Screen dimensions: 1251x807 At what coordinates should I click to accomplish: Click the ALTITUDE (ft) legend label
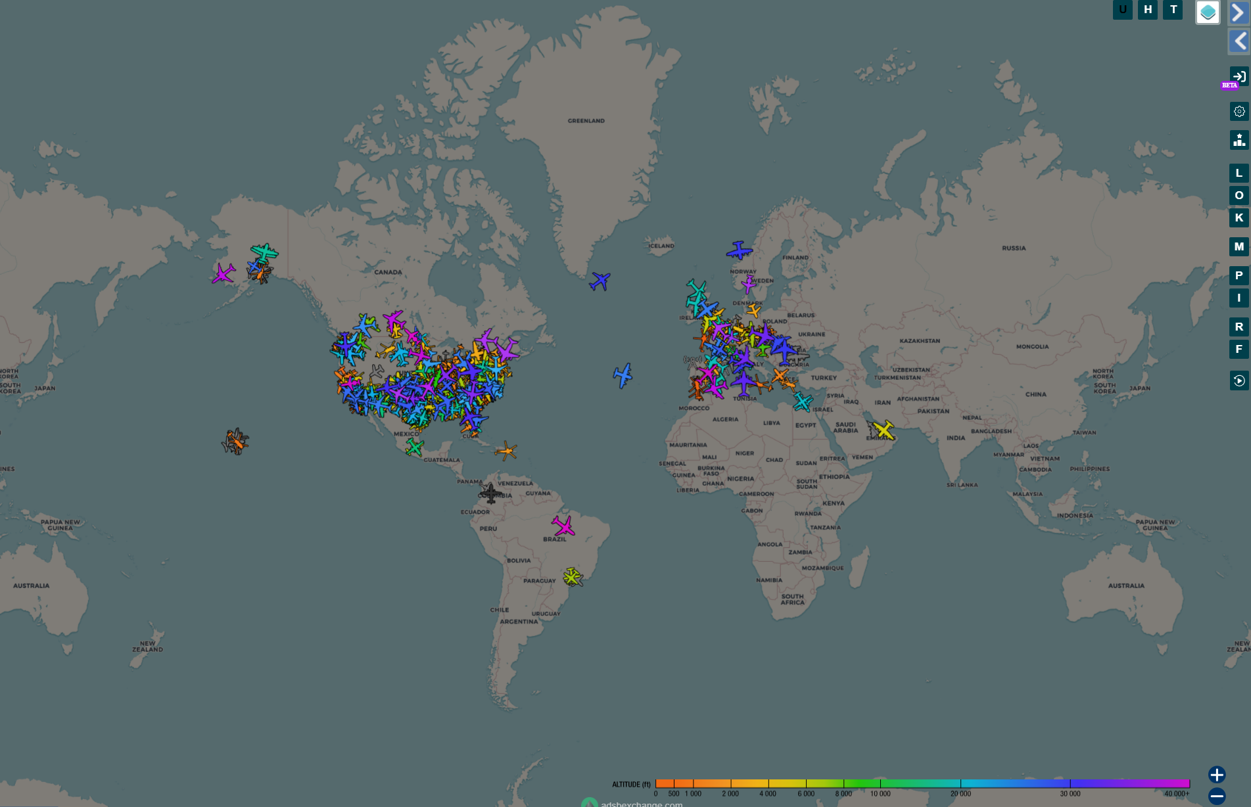click(x=631, y=784)
